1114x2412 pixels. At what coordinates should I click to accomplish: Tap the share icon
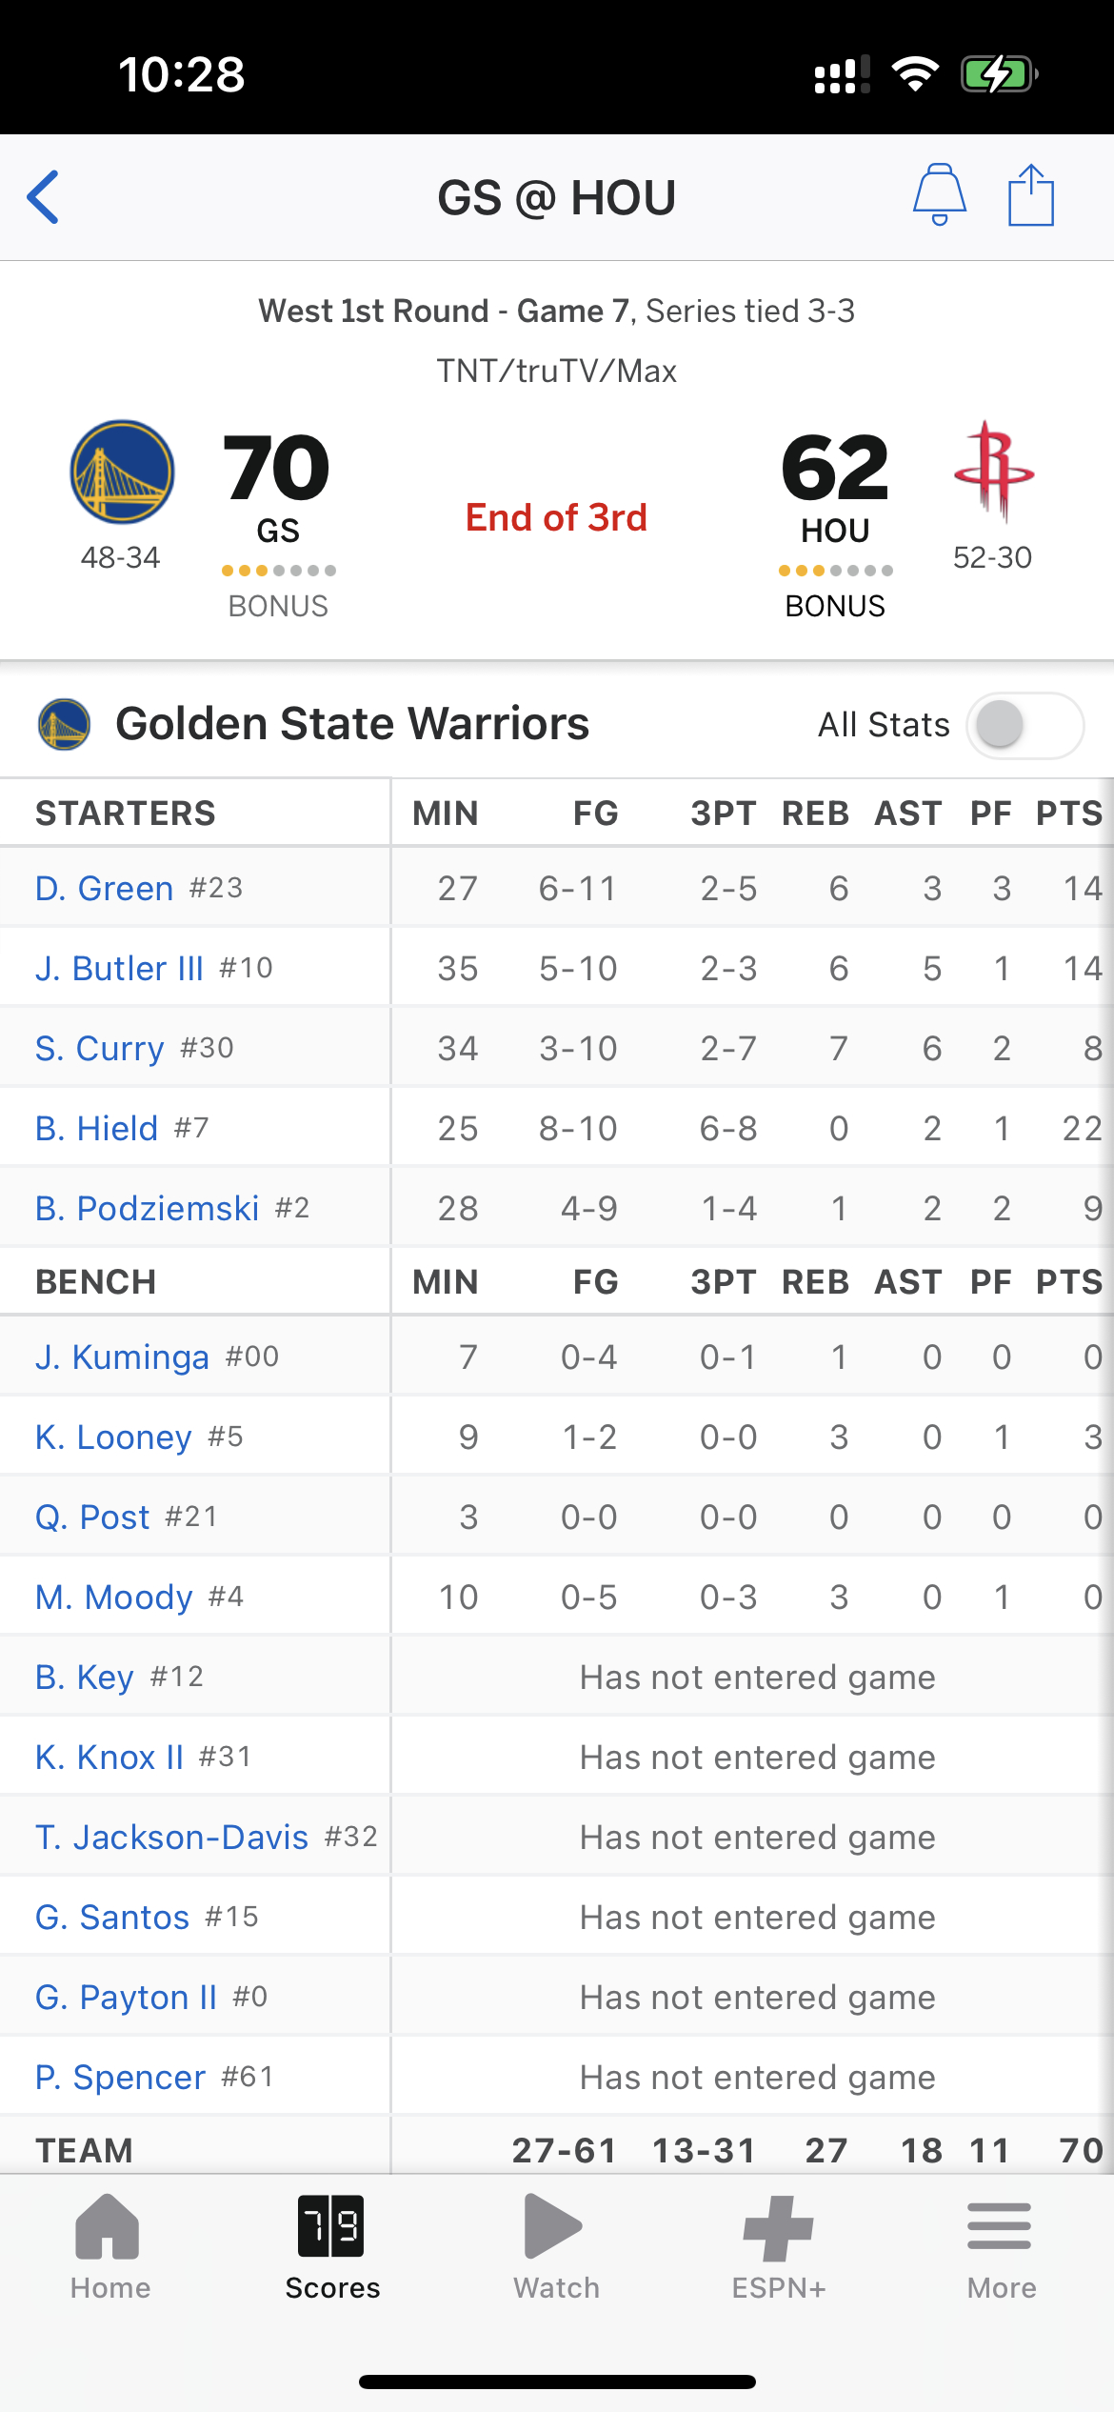tap(1030, 195)
